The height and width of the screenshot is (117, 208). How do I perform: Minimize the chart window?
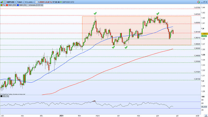pyautogui.click(x=202, y=2)
